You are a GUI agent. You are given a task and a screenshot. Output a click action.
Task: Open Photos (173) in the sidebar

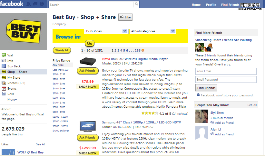(16, 83)
